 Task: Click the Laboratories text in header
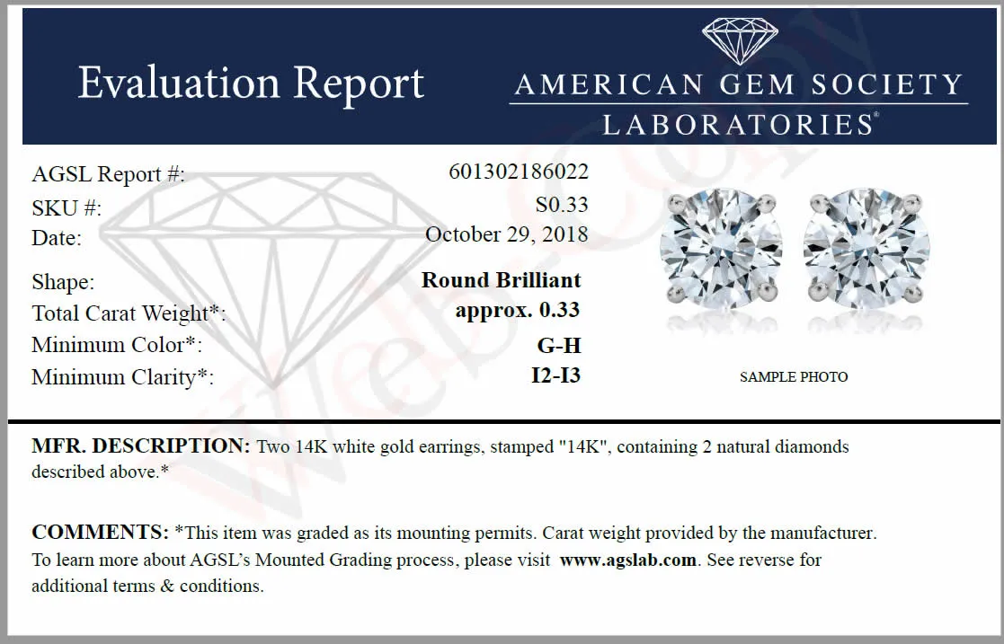point(741,124)
